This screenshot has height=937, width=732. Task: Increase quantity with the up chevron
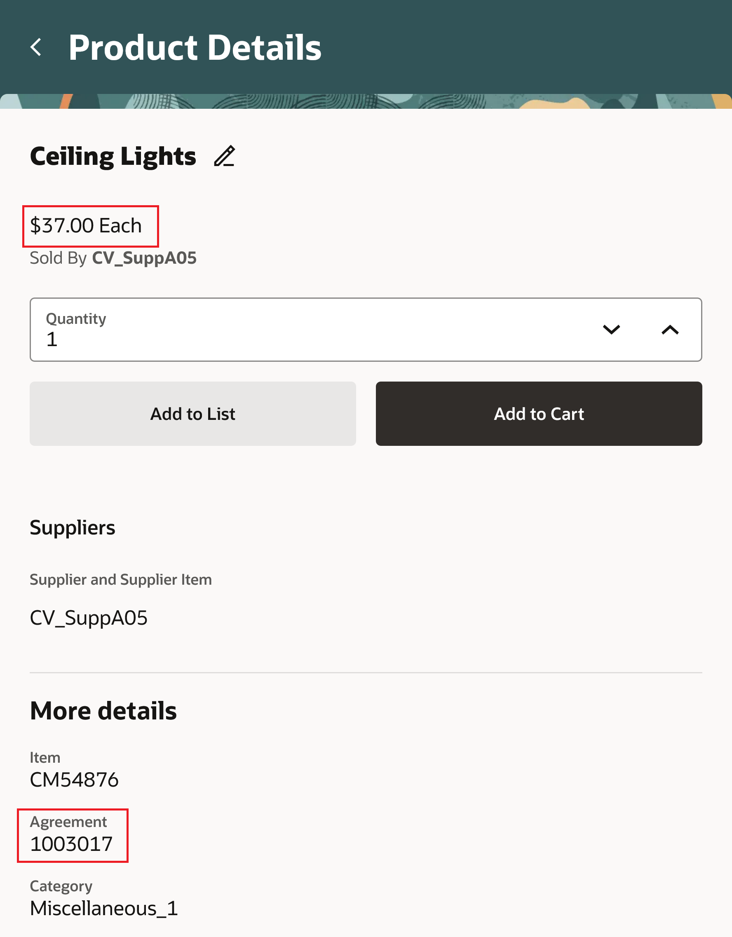(670, 330)
